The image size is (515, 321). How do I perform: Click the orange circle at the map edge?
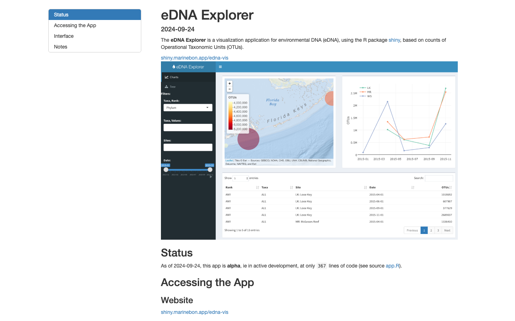coord(329,98)
